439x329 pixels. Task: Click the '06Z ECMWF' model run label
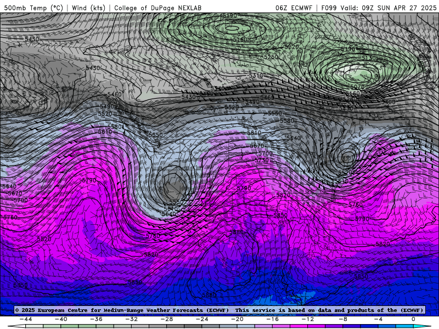[x=294, y=8]
